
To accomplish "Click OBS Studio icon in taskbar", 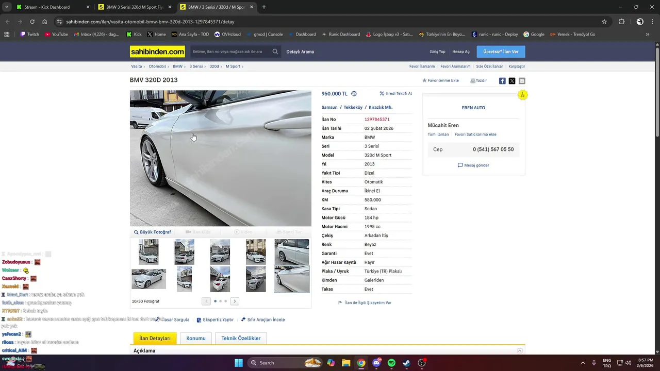I will (422, 363).
